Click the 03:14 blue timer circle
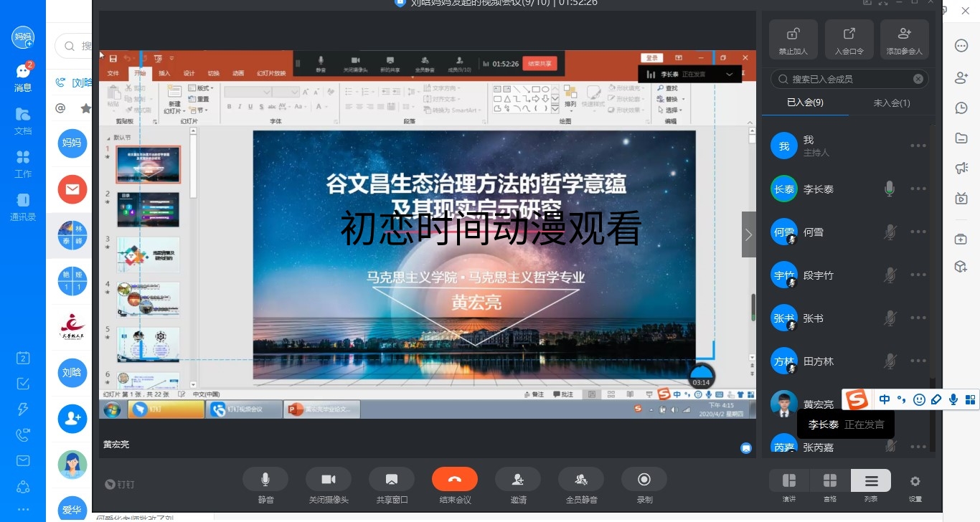980x522 pixels. tap(702, 376)
